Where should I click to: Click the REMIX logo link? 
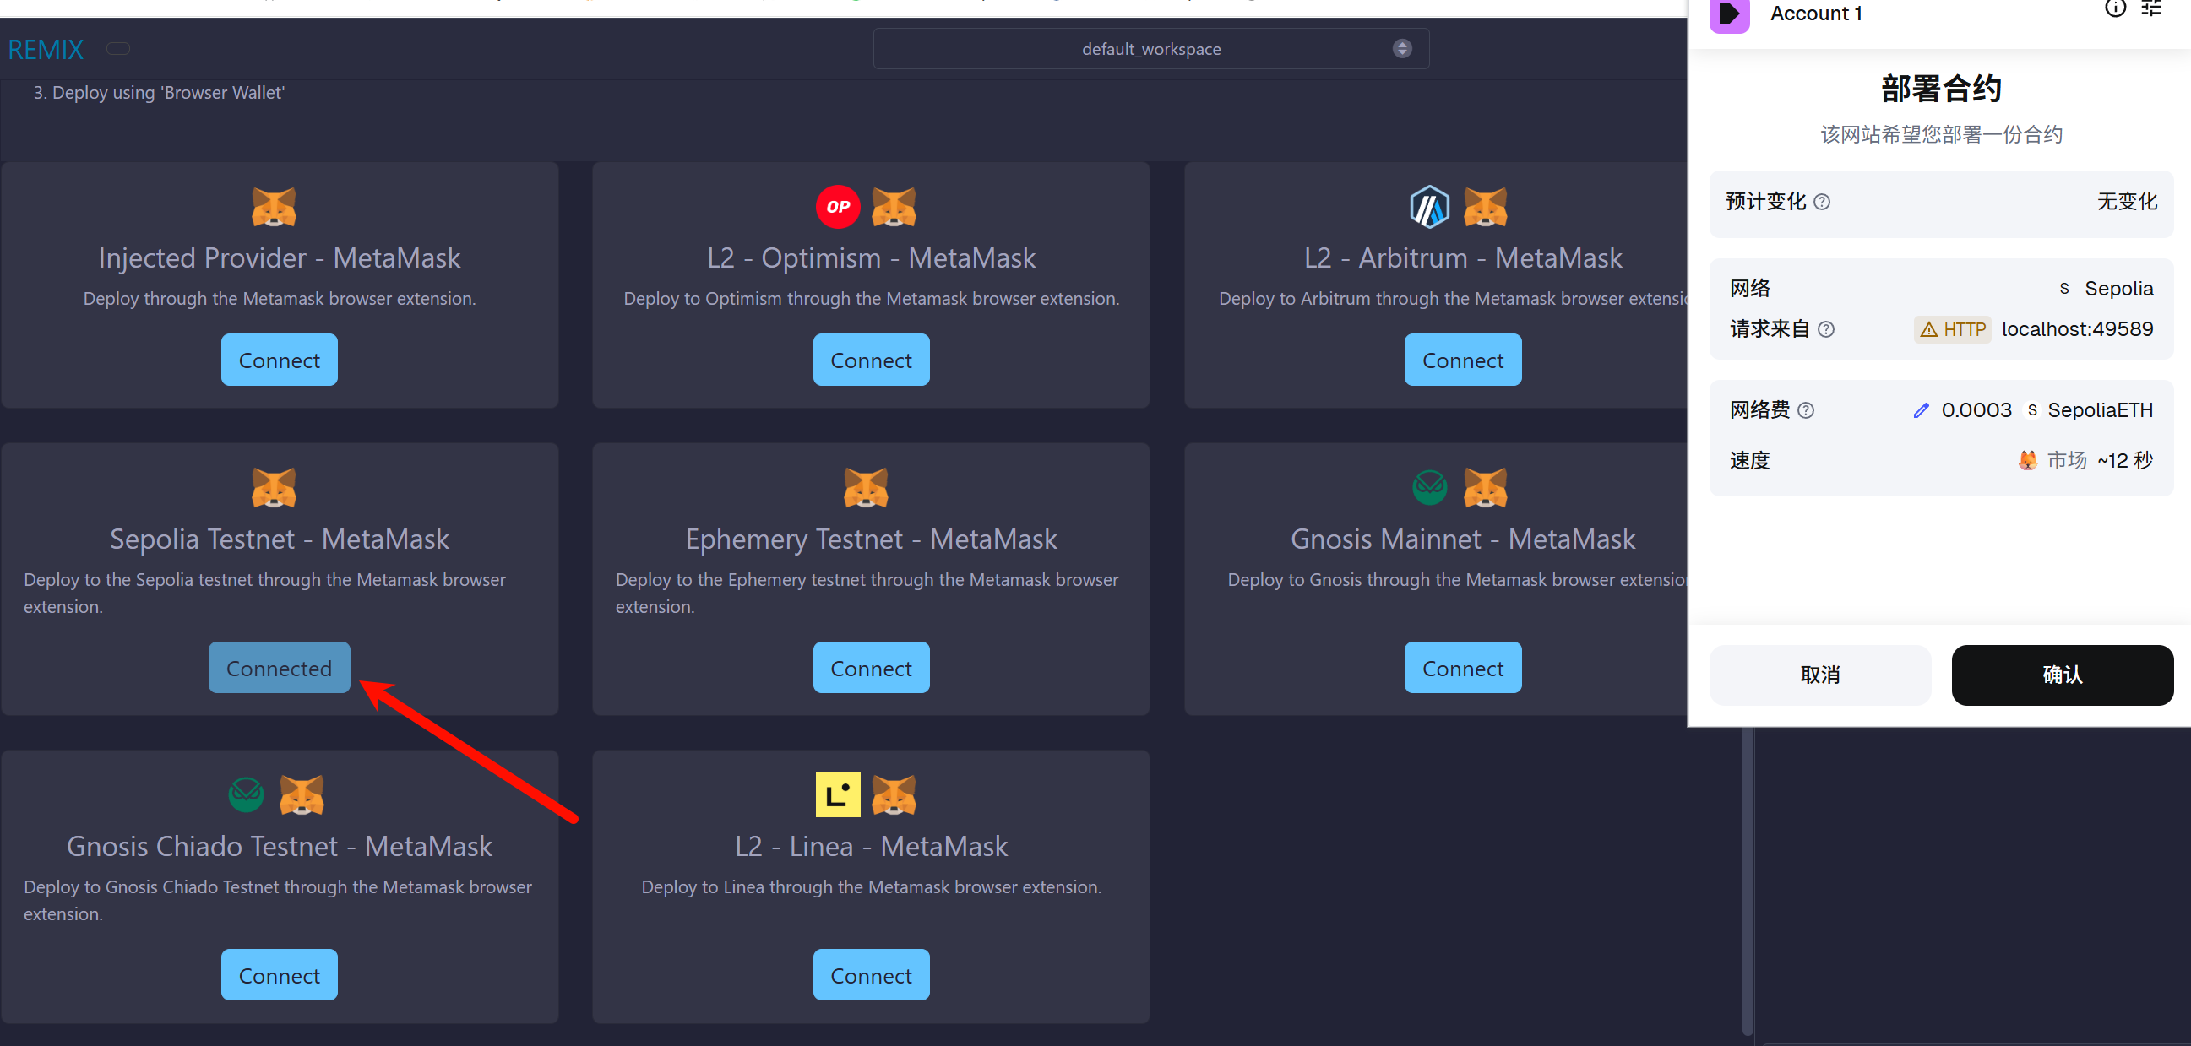46,49
